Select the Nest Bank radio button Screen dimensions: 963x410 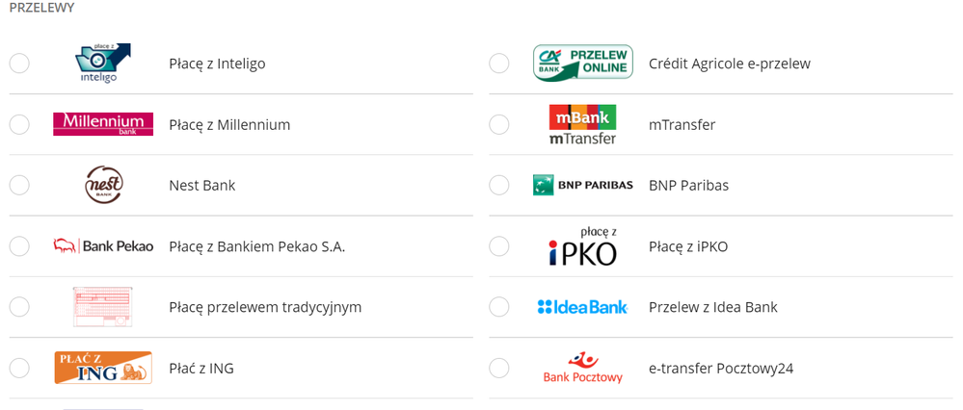19,185
